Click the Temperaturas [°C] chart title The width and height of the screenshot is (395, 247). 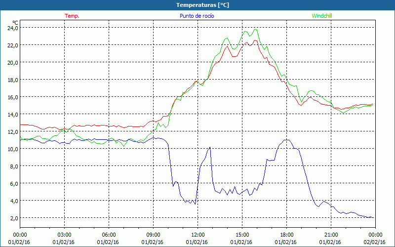click(x=202, y=5)
